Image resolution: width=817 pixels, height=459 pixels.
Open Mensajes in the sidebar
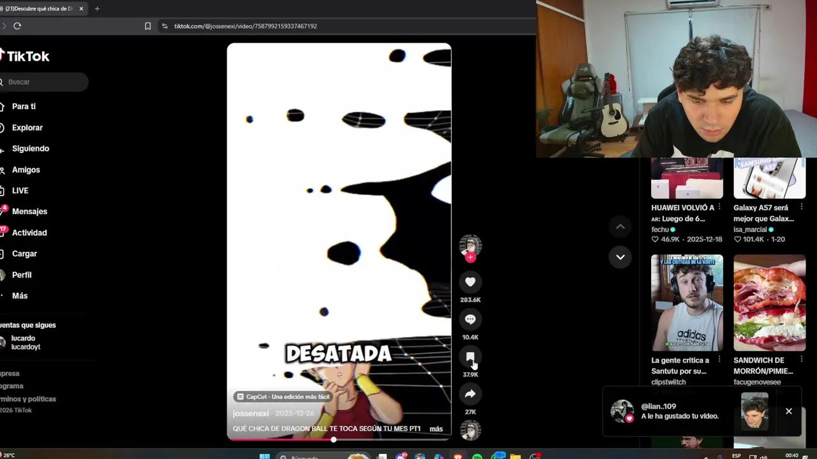29,212
